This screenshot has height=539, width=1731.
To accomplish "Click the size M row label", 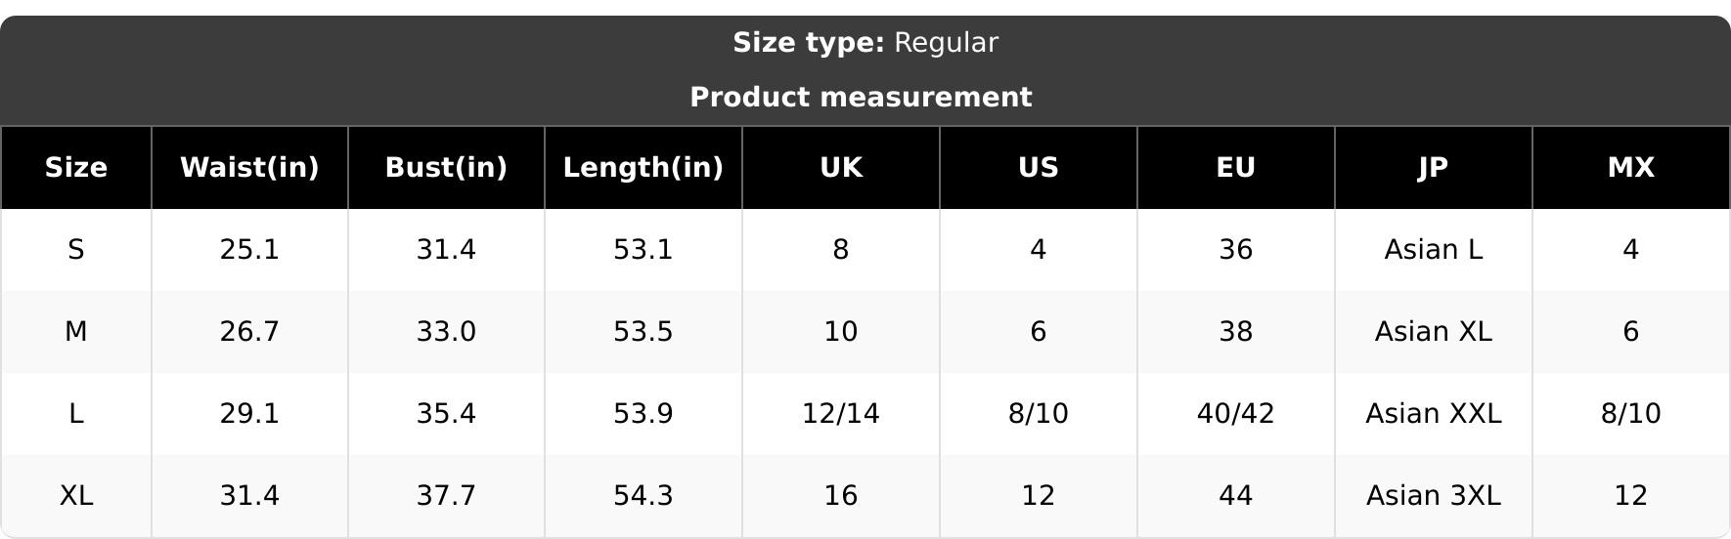I will pyautogui.click(x=76, y=332).
